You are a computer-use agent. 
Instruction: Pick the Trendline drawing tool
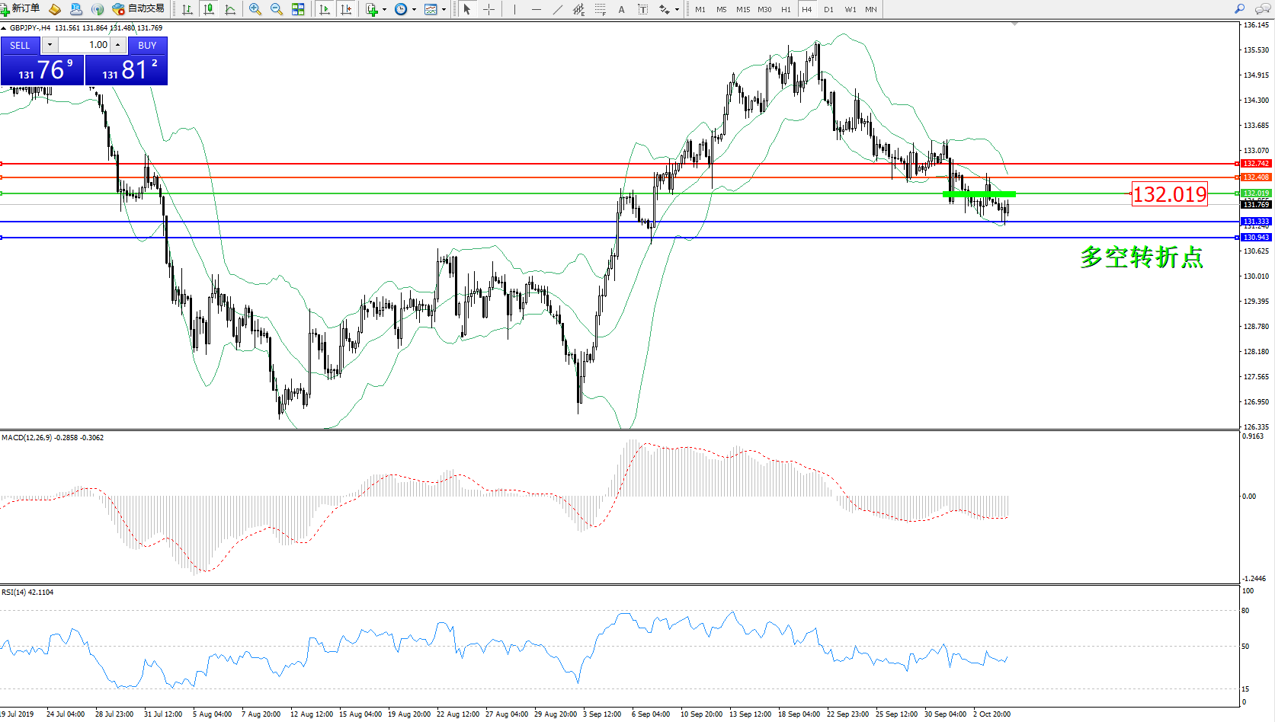pos(558,9)
